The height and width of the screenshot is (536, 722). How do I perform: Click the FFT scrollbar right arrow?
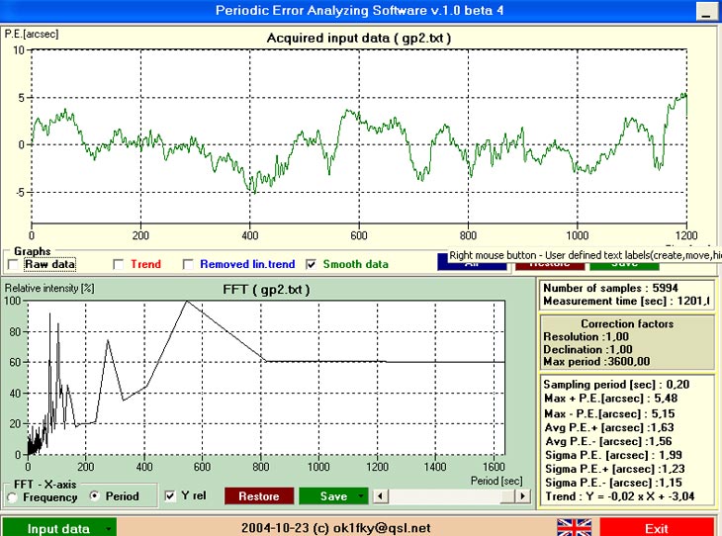[x=522, y=496]
